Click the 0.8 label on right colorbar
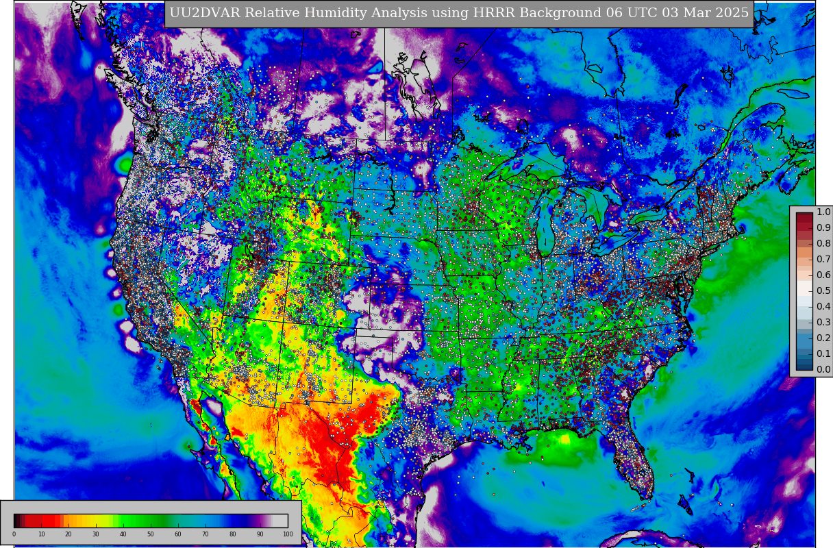Viewport: 833px width, 548px height. pos(823,243)
